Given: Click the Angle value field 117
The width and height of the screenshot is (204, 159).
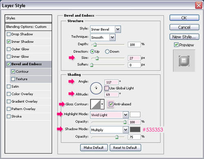Looking at the screenshot, I should [111, 82].
